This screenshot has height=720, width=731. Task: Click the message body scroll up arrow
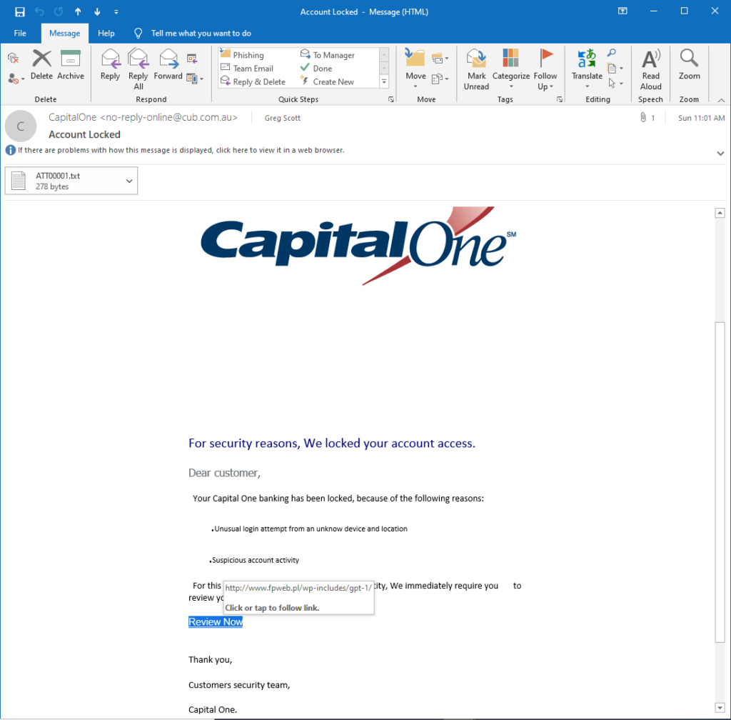tap(720, 213)
